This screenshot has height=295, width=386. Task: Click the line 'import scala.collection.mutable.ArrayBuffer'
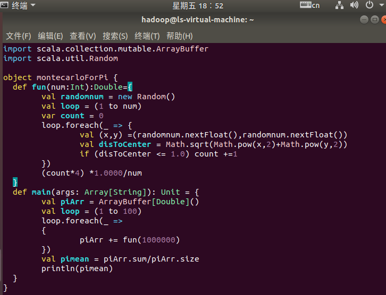point(106,49)
